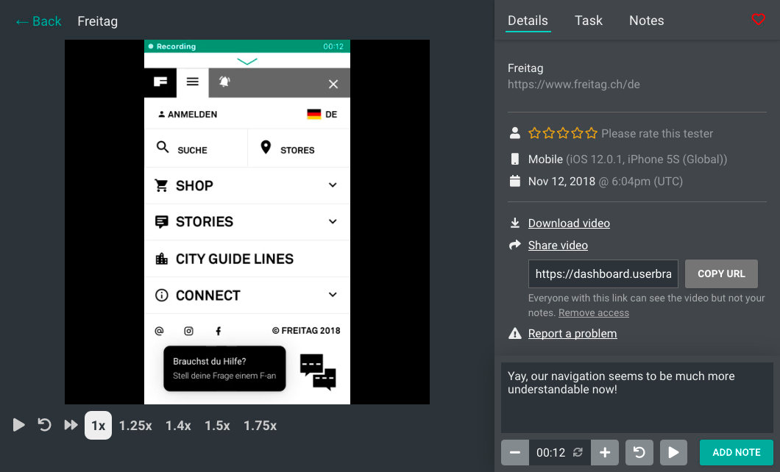Close the mobile menu with X
The image size is (780, 472).
tap(333, 84)
